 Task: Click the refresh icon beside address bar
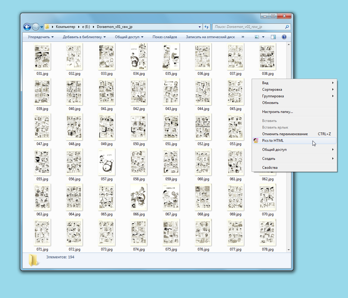207,27
